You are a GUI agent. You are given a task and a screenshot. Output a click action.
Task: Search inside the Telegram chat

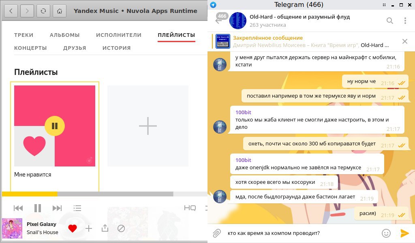coord(389,21)
